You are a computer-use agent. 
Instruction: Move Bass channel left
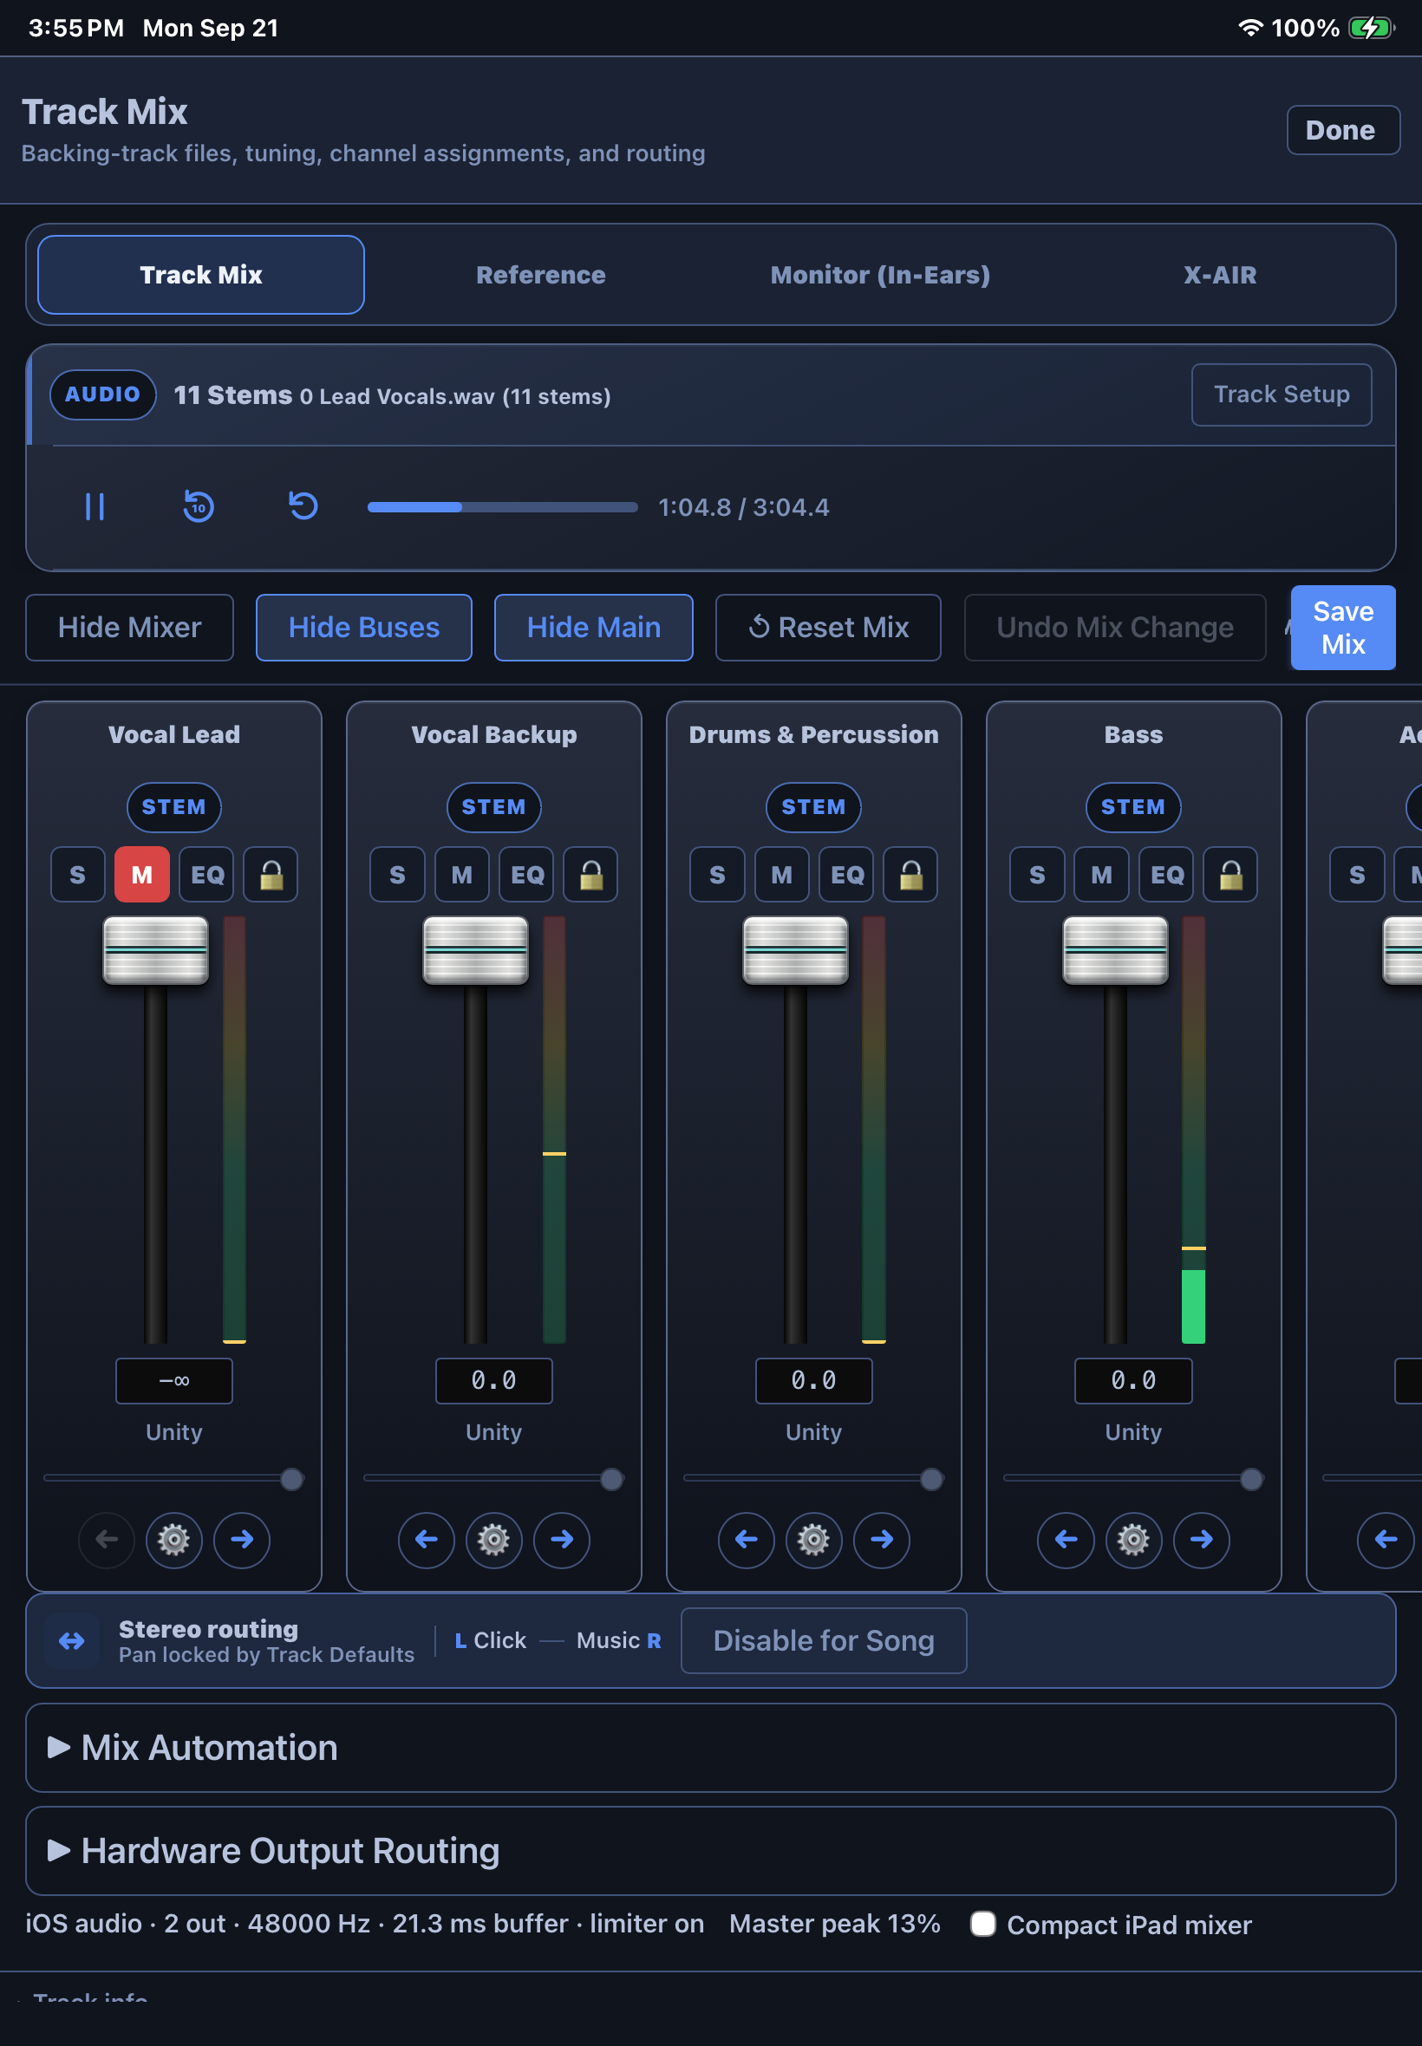coord(1066,1539)
